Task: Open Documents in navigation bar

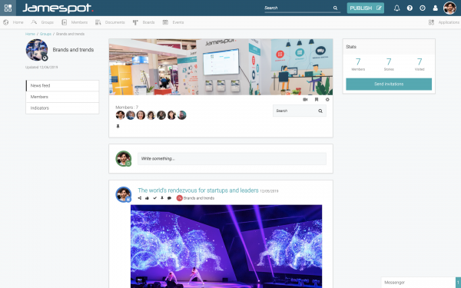Action: click(x=110, y=22)
